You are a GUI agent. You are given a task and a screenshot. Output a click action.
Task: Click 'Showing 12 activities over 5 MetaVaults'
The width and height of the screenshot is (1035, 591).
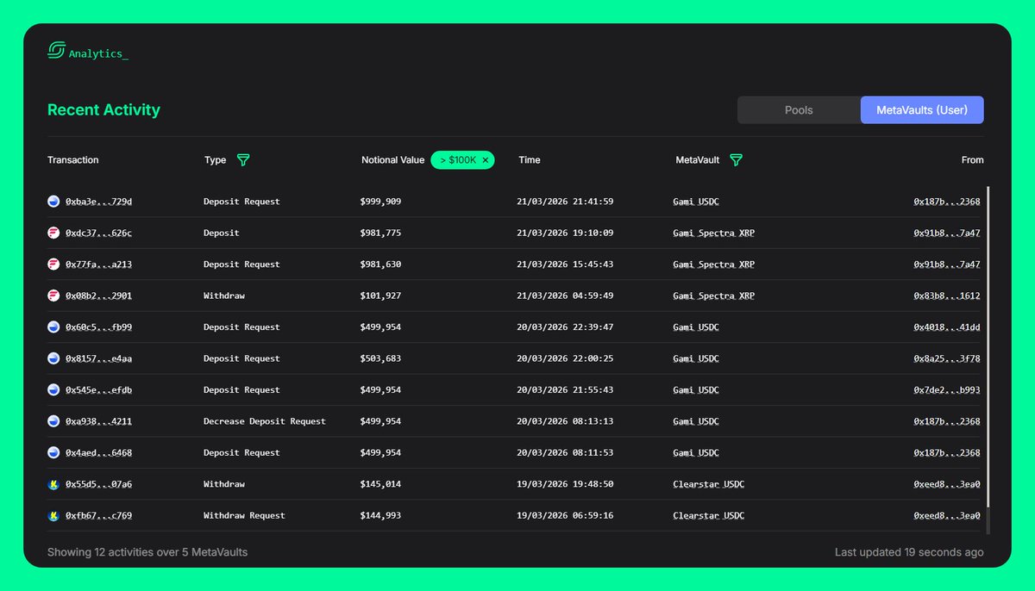147,552
